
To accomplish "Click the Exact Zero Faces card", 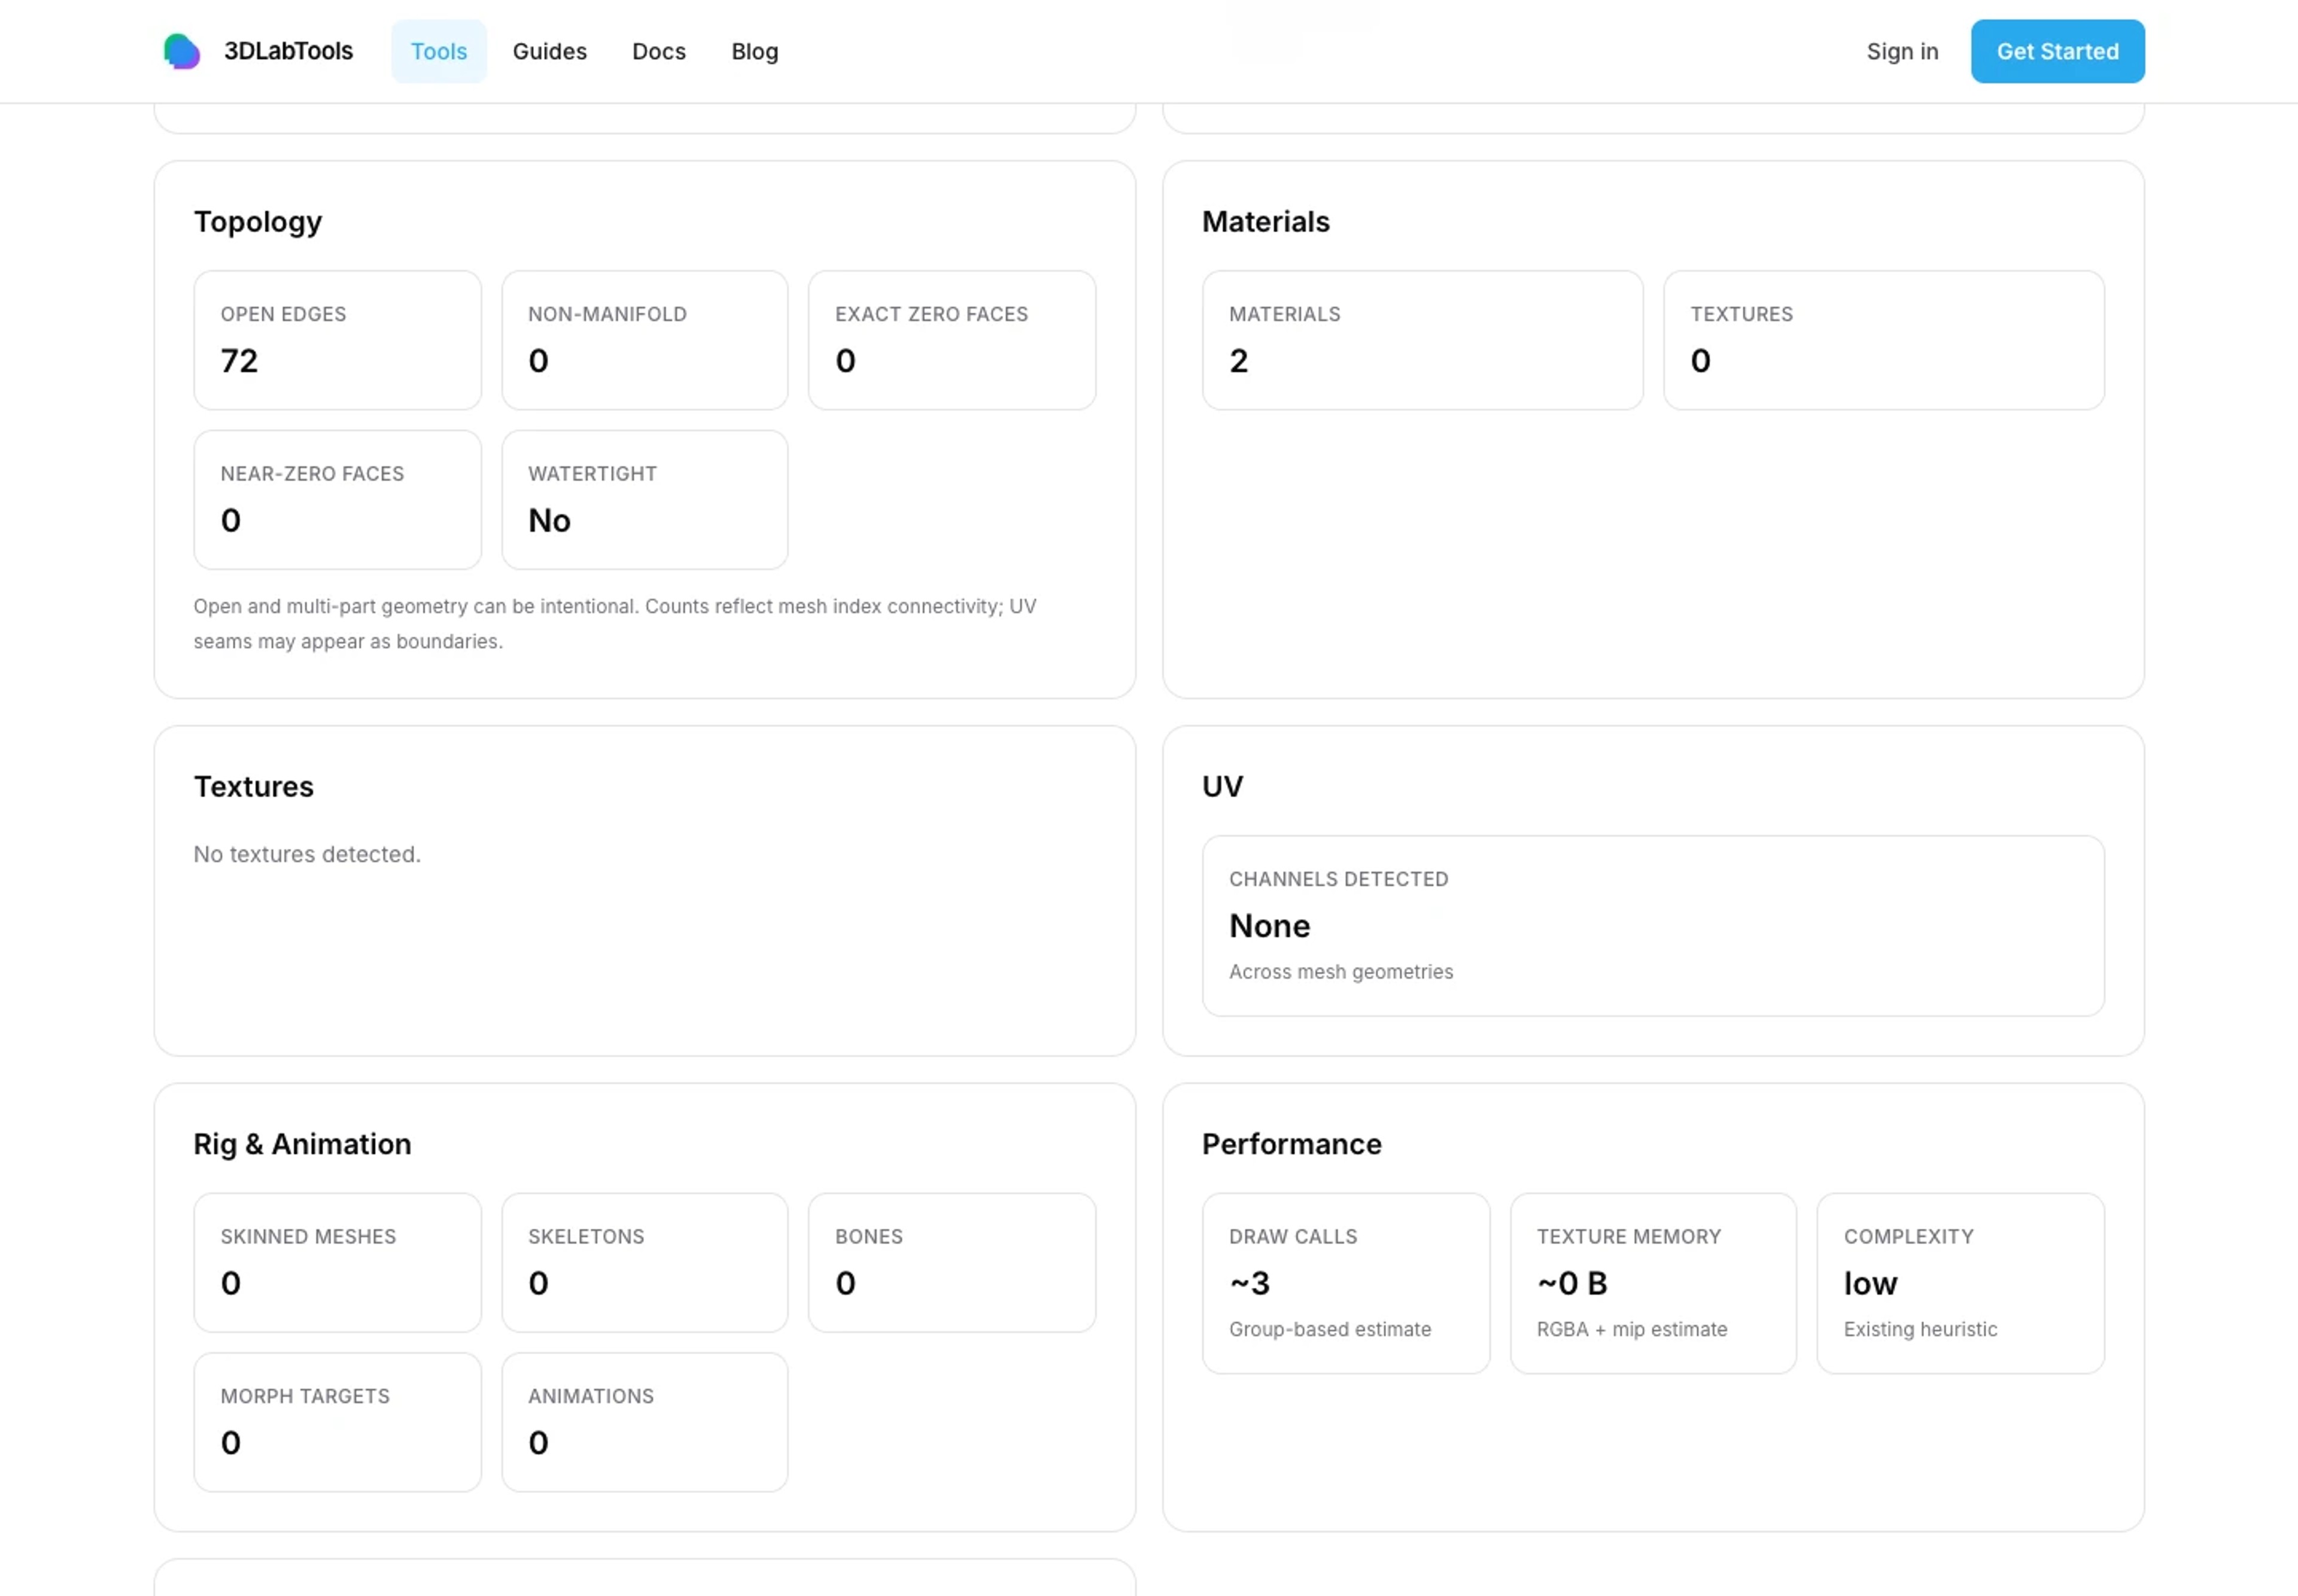I will tap(951, 340).
